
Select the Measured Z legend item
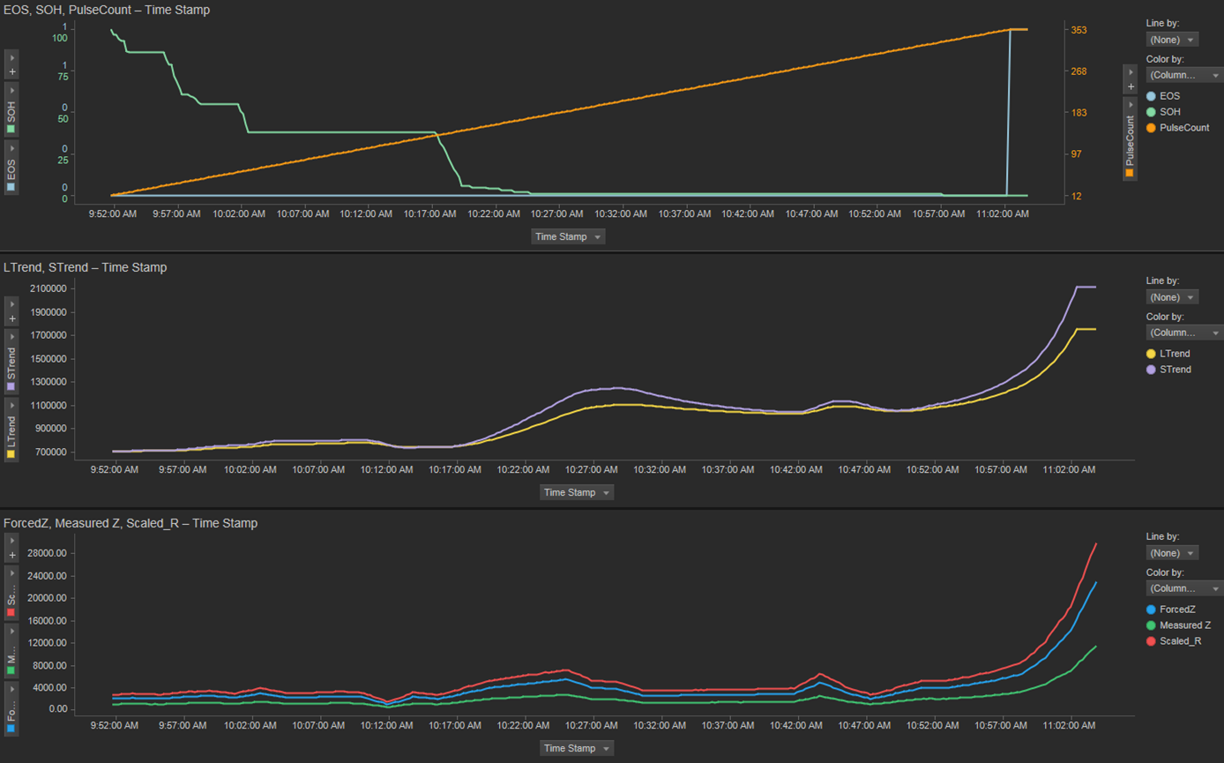pos(1178,625)
